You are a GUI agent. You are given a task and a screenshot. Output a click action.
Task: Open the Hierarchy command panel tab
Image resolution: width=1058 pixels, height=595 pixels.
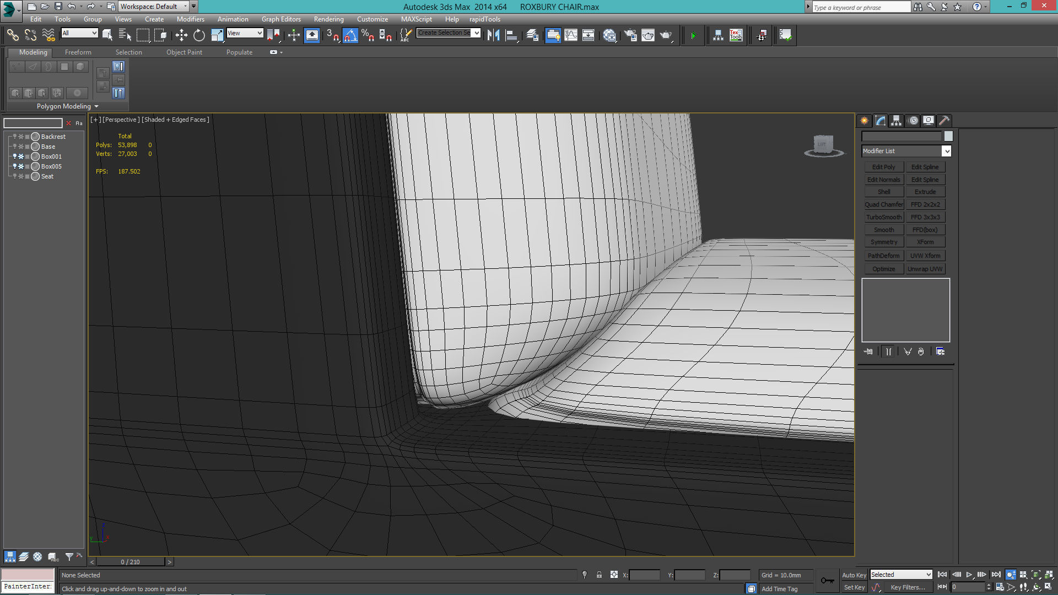coord(896,121)
